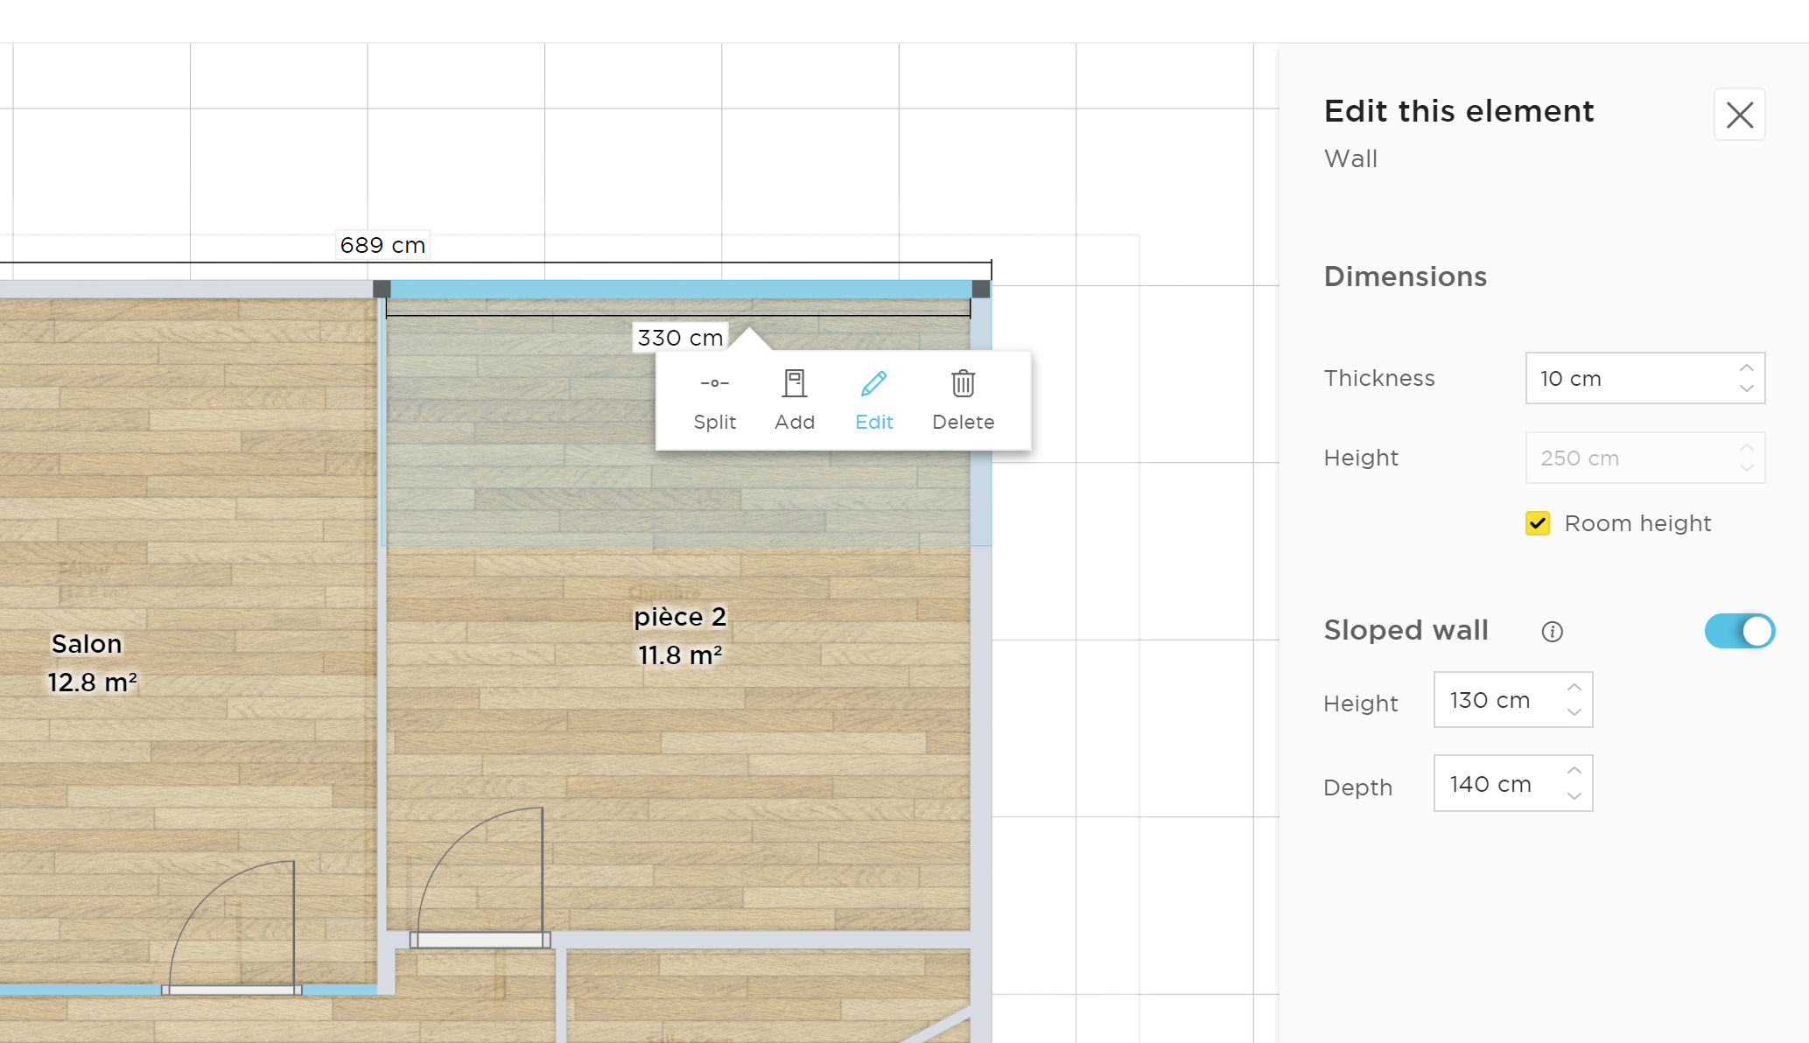Turn off the Sloped wall toggle
Viewport: 1809px width, 1043px height.
1739,631
